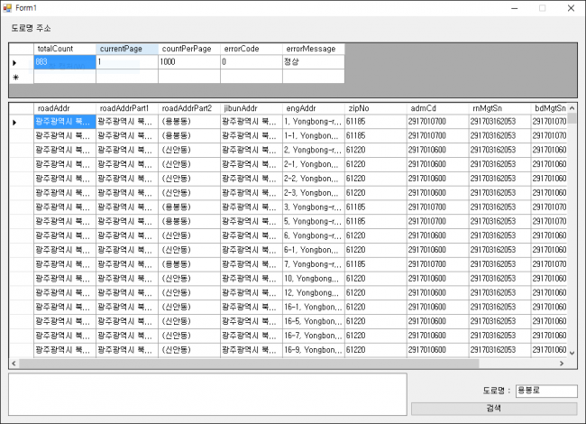Select the errorMessage column header

[313, 49]
